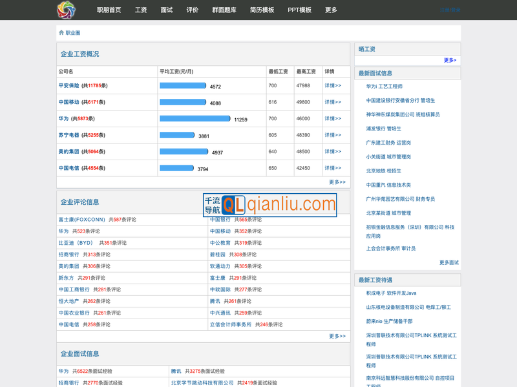This screenshot has height=387, width=517.
Task: Click the qianliu.com watermark logo
Action: click(x=270, y=205)
